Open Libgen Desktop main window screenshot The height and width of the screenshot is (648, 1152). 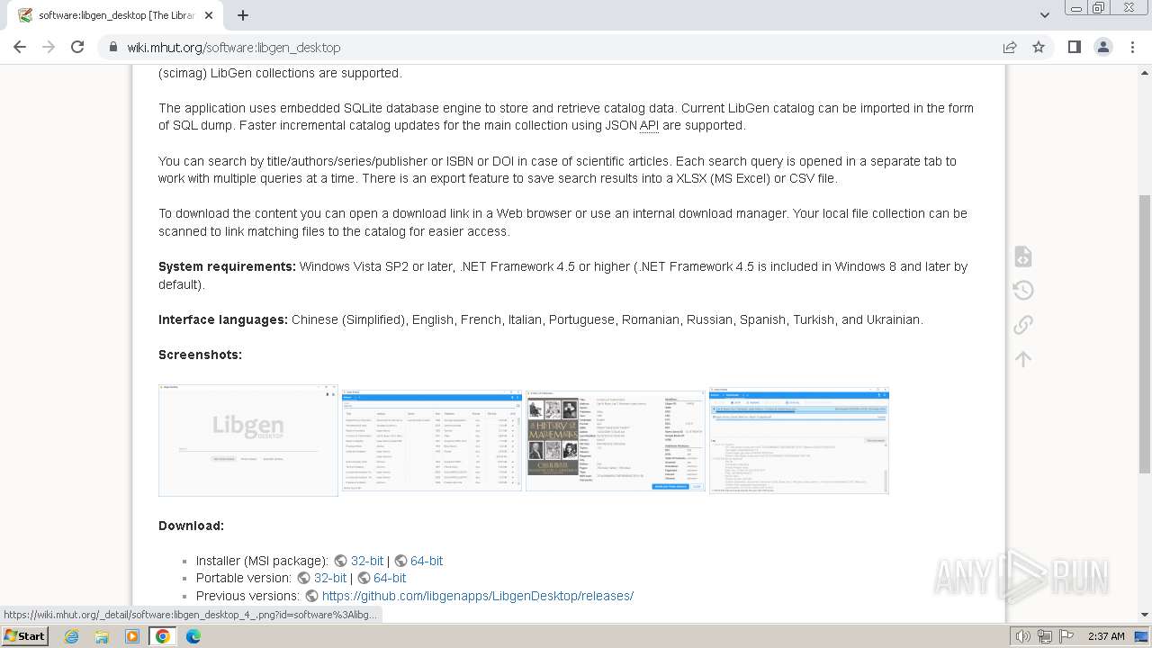coord(248,440)
